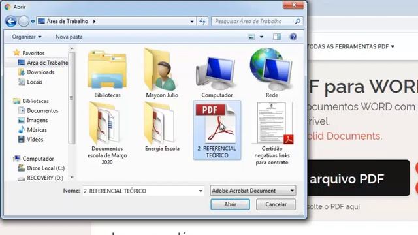Open Imagens library in sidebar
The image size is (418, 235).
point(33,120)
